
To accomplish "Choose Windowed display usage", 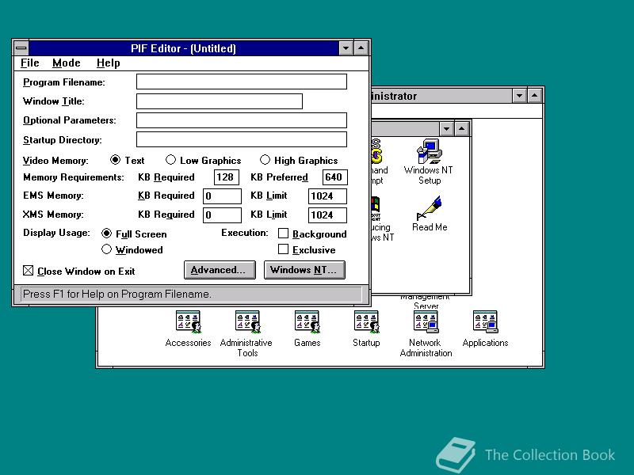I will pyautogui.click(x=106, y=249).
